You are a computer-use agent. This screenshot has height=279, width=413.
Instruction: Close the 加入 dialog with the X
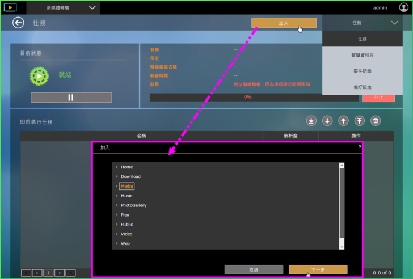360,146
